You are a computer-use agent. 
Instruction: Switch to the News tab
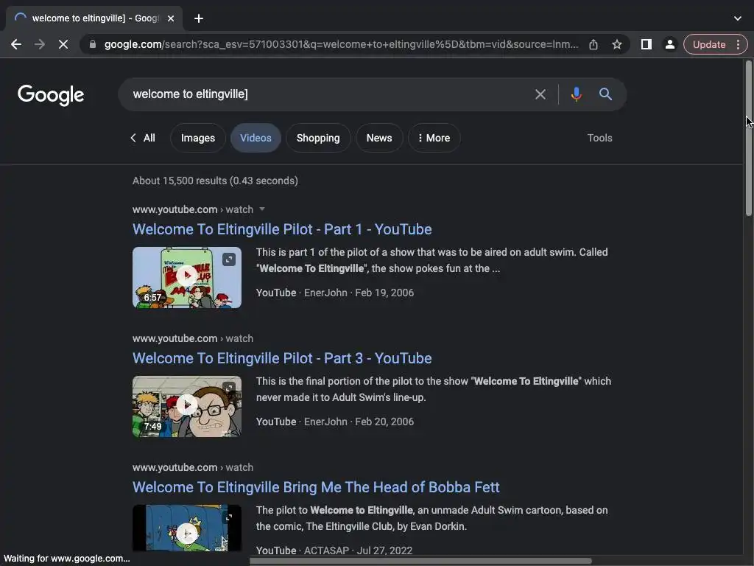(x=379, y=138)
